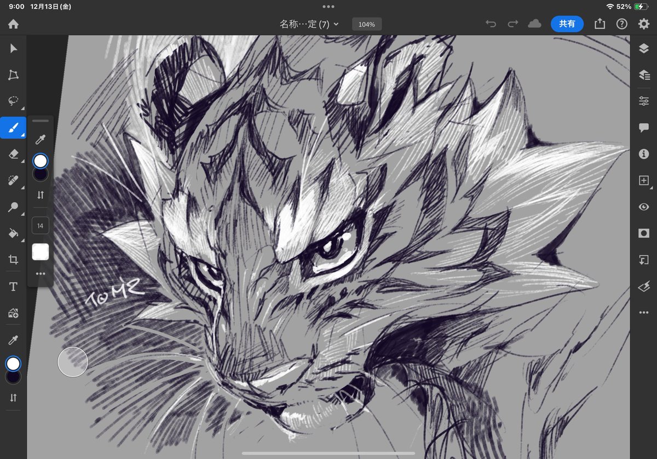657x459 pixels.
Task: Tap the date 12月13日(金) in status bar
Action: 51,7
